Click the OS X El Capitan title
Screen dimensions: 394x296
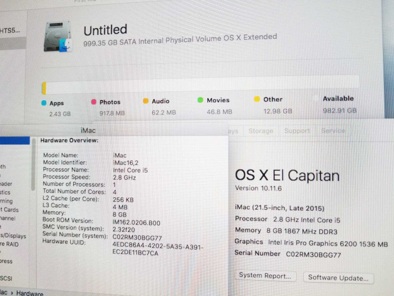tap(287, 175)
